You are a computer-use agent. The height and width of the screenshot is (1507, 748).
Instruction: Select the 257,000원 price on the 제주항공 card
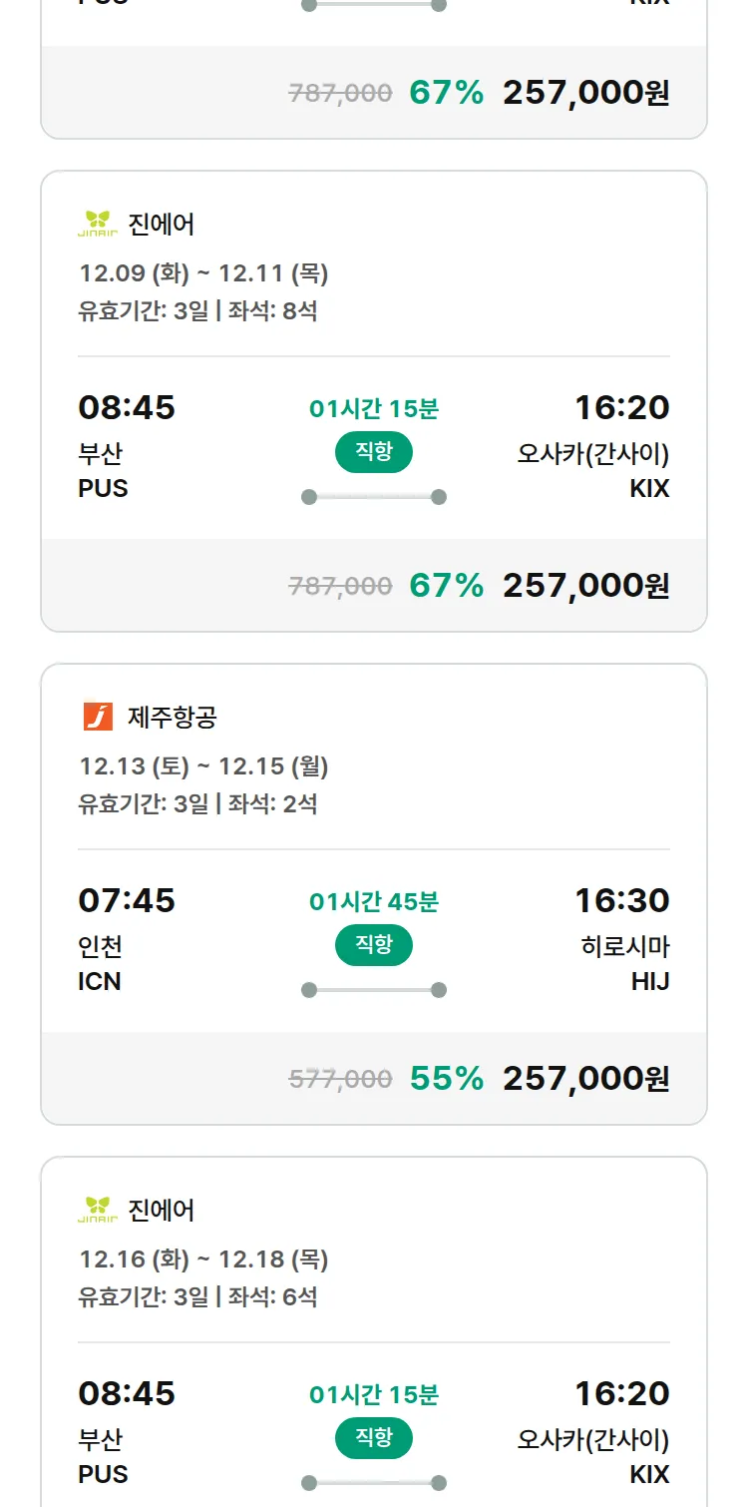pyautogui.click(x=585, y=1078)
